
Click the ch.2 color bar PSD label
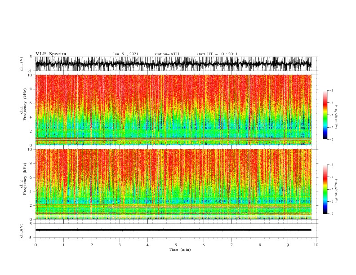click(336, 191)
